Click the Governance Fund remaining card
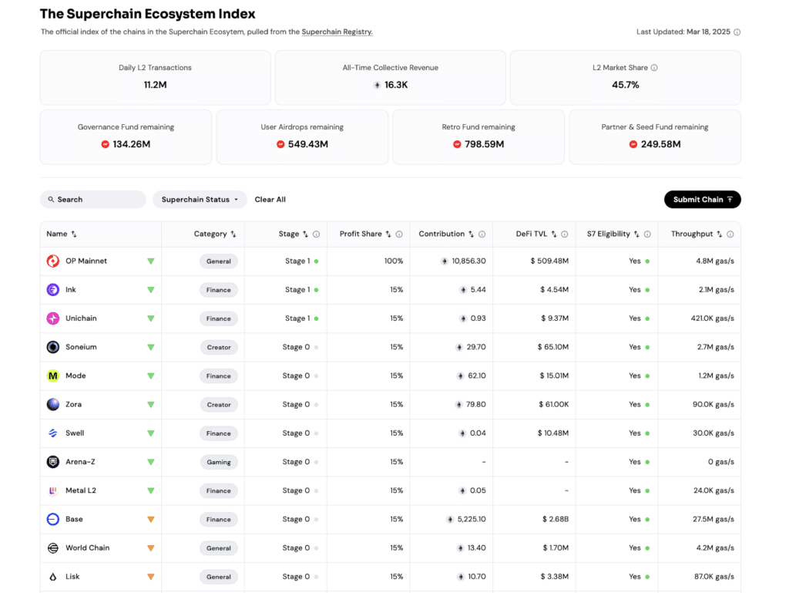Screen dimensions: 789x593 point(126,137)
